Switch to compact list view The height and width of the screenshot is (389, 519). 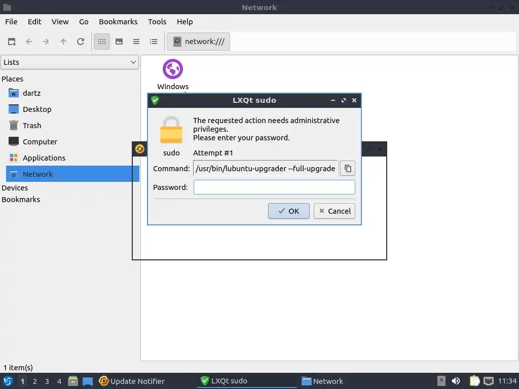(x=136, y=42)
